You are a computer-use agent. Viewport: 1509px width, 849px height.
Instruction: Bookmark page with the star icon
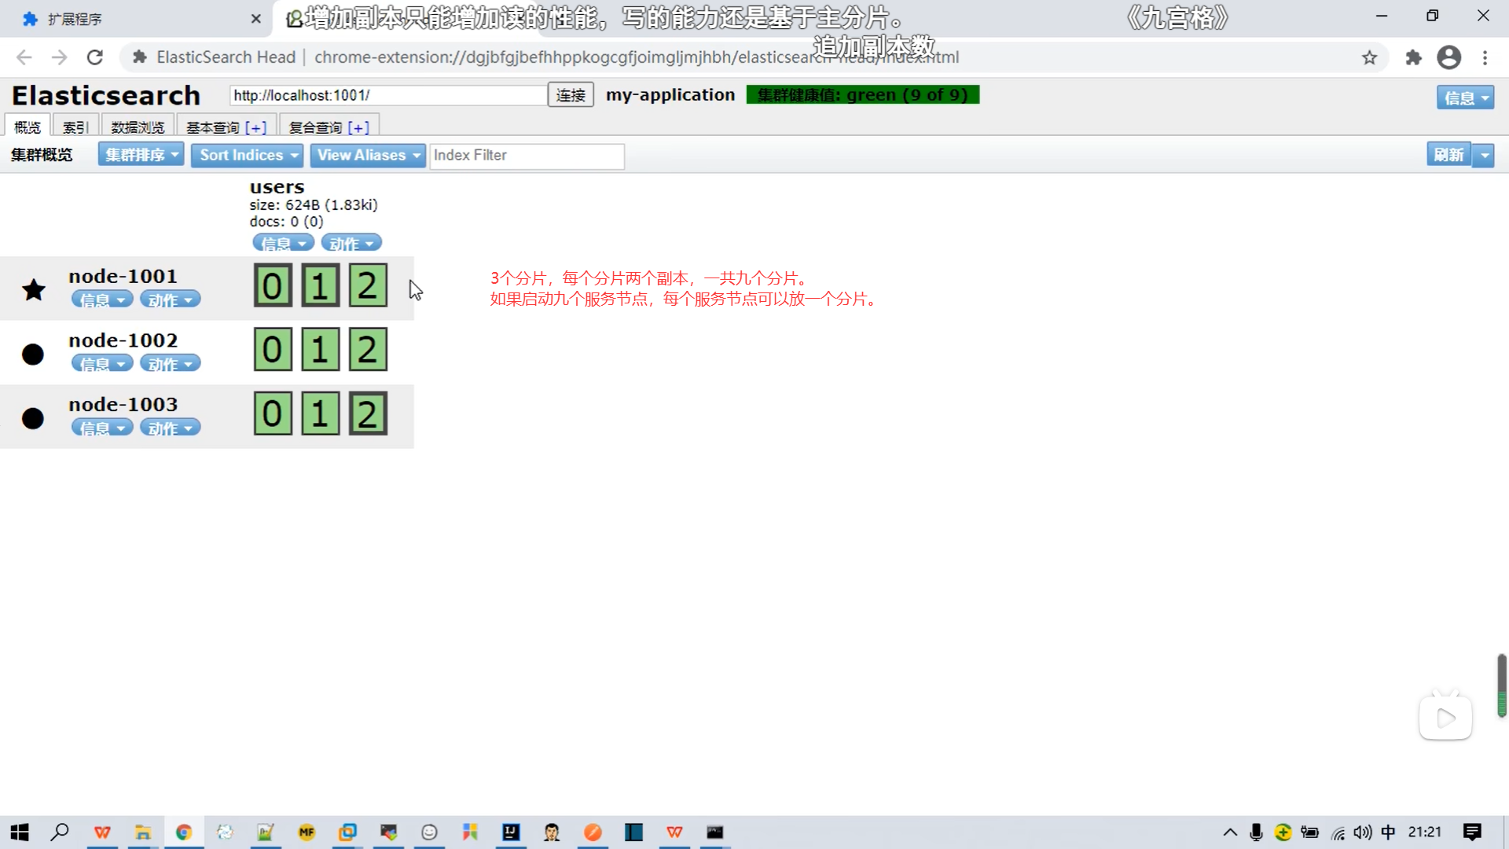click(x=1369, y=57)
